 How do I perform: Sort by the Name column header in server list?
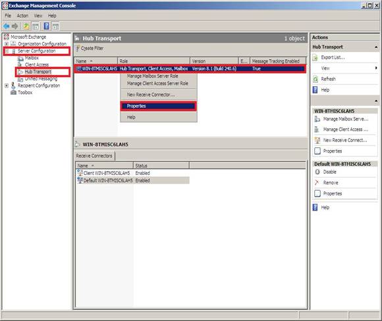96,61
